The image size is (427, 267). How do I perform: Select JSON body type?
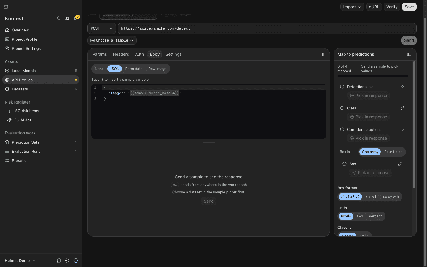point(114,69)
